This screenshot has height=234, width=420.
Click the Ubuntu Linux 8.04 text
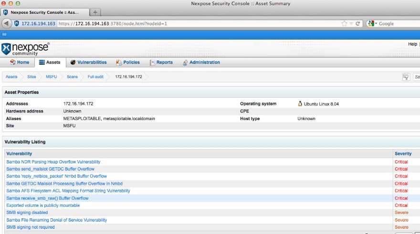[321, 104]
